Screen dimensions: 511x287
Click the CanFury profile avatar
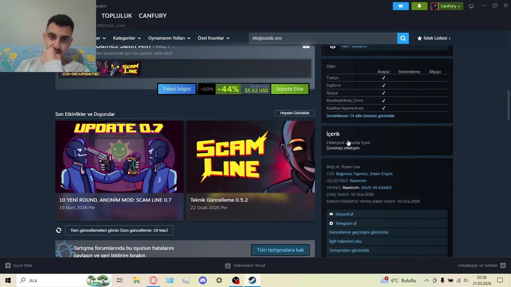coord(434,6)
